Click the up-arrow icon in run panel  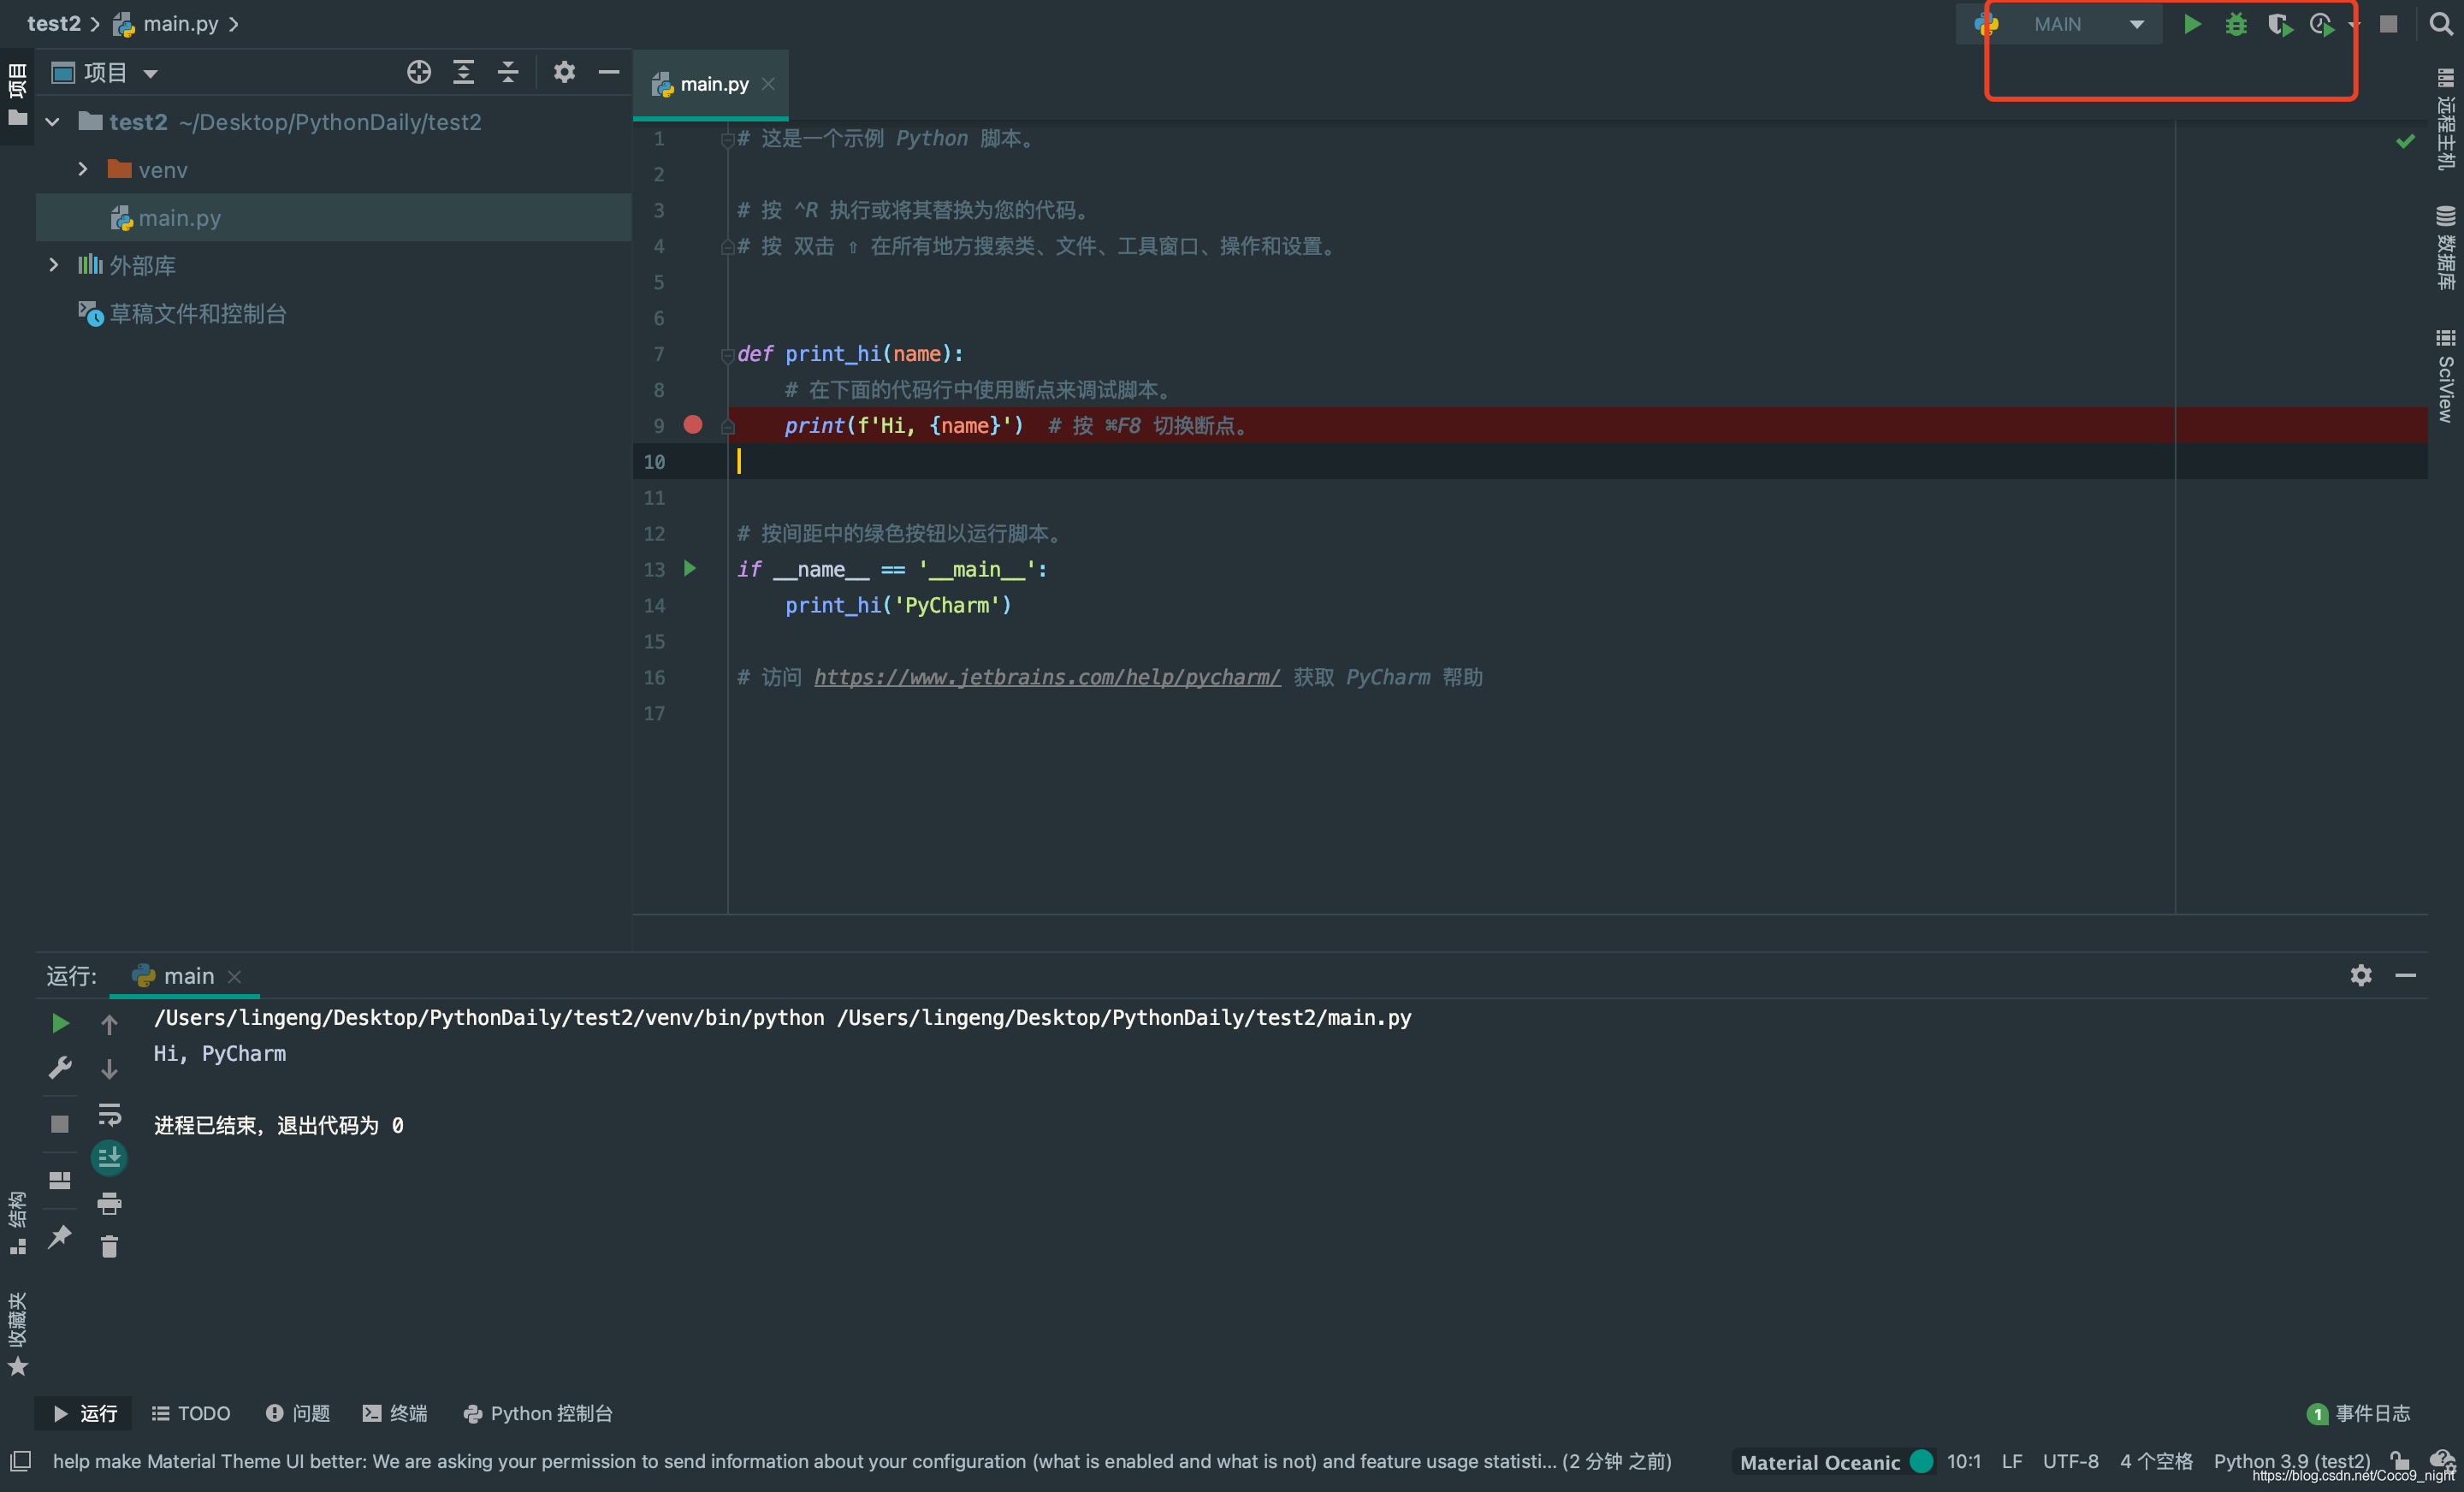click(x=109, y=1024)
